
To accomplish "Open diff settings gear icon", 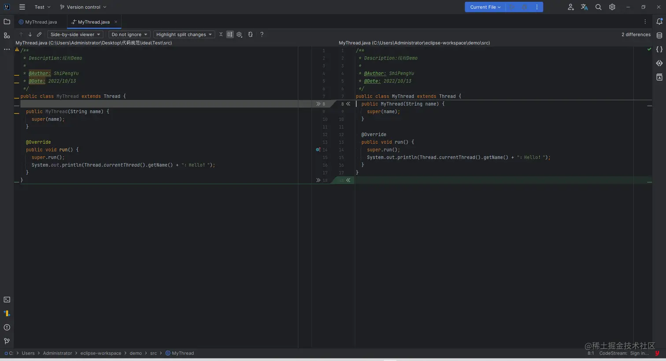I will [239, 34].
